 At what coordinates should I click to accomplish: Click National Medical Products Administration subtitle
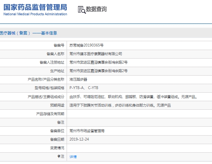[35, 14]
